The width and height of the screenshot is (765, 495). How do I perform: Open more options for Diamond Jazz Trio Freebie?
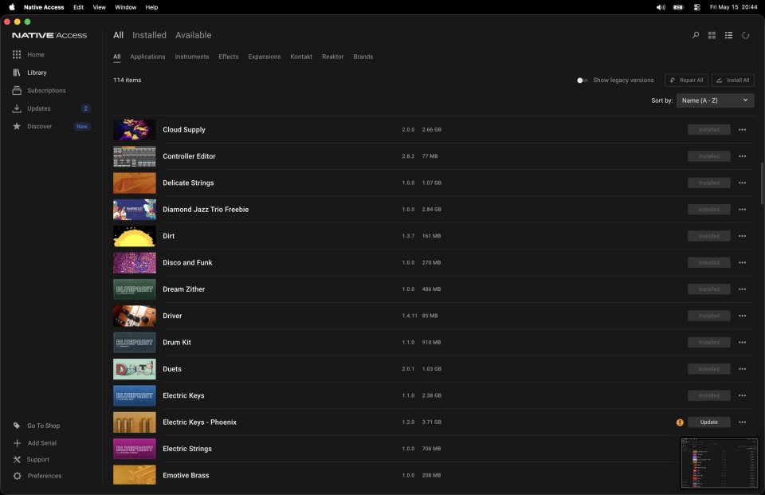pos(742,210)
